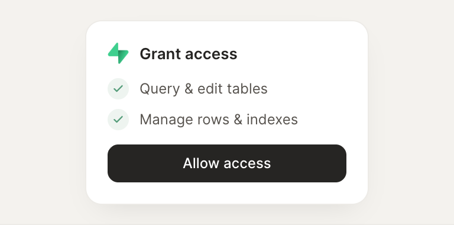
Task: Tap the green bolt icon next to Grant access
Action: point(118,53)
